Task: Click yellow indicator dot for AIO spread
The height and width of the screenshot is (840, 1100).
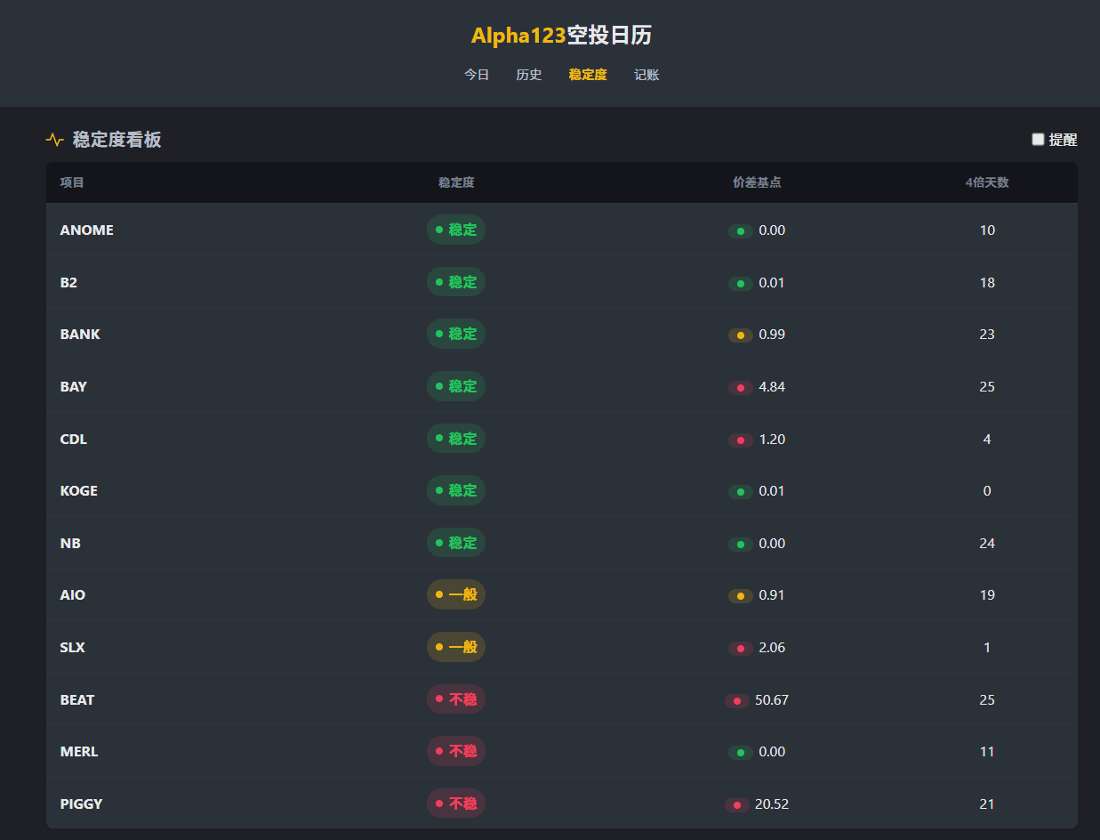Action: [741, 596]
